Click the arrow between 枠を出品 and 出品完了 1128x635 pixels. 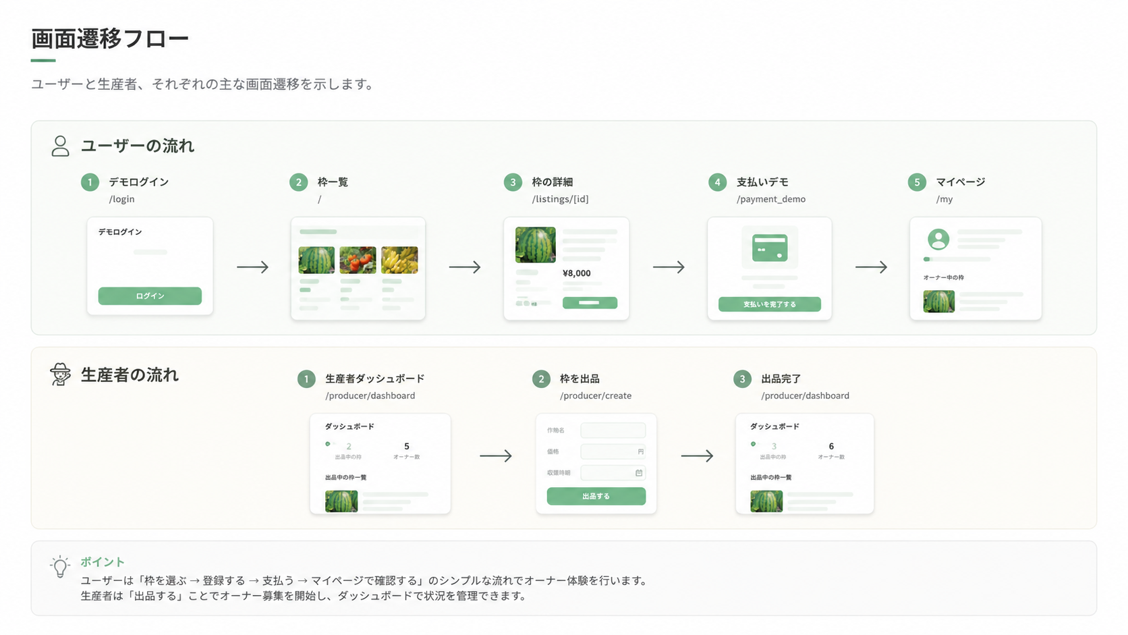point(697,456)
